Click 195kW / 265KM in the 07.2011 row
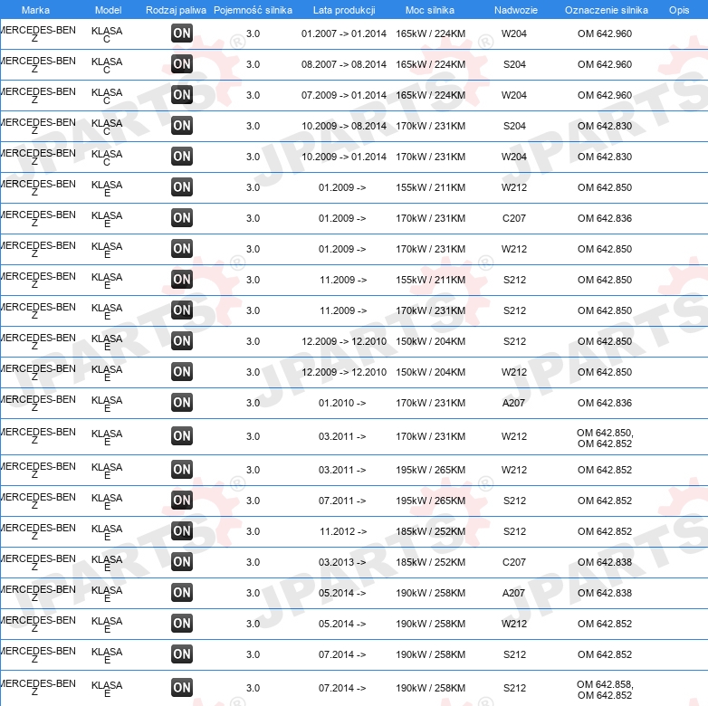This screenshot has width=708, height=706. tap(431, 501)
